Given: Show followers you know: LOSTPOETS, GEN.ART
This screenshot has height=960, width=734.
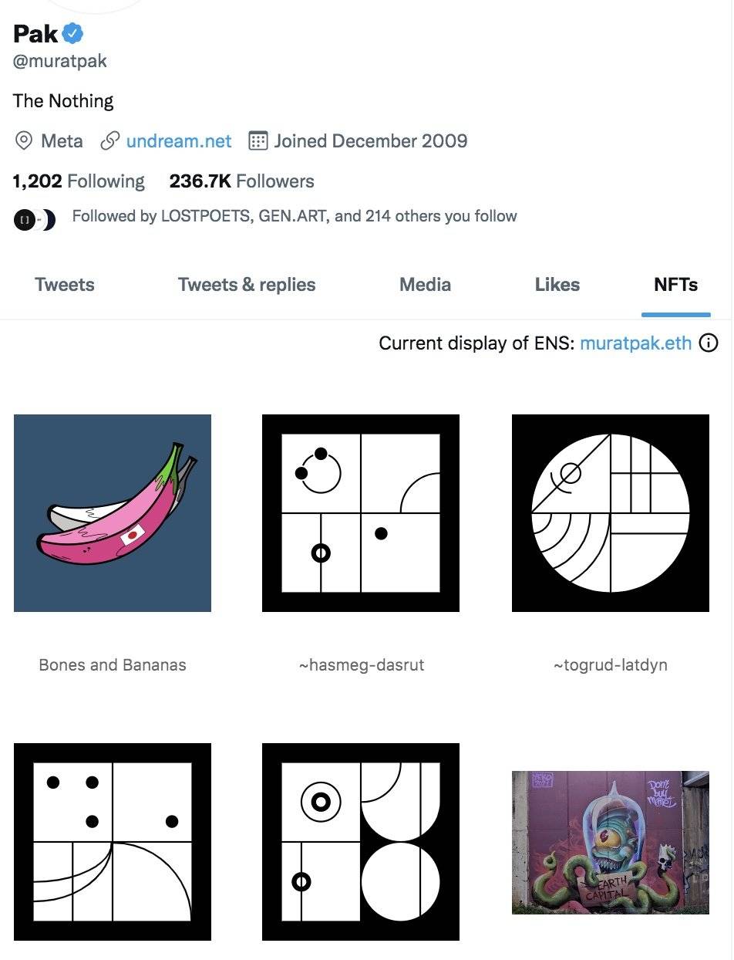Looking at the screenshot, I should coord(294,216).
